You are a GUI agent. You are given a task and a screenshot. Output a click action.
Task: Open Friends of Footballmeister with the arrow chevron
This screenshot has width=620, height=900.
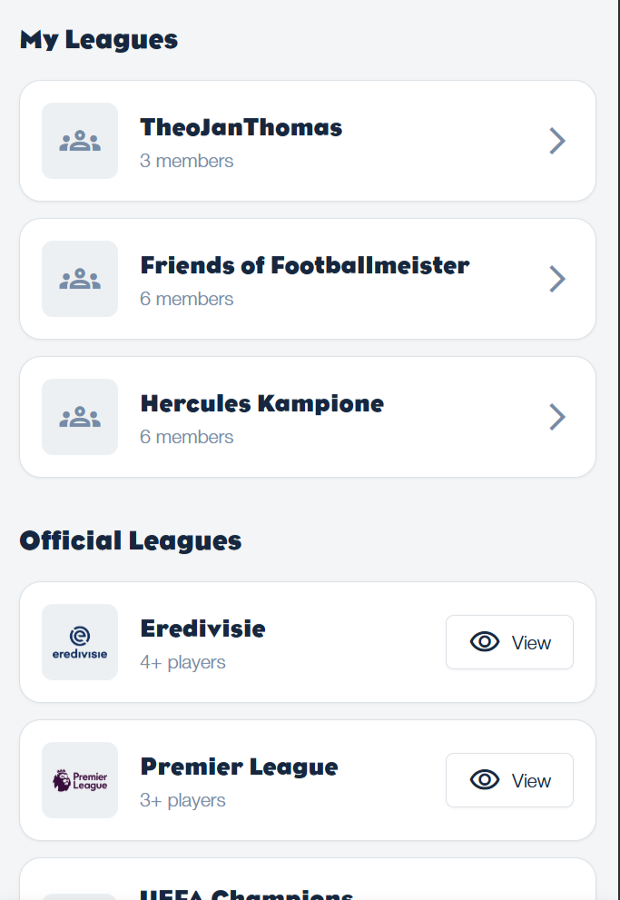556,279
